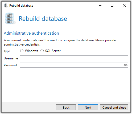
Task: Minimize the Rebuild database window
Action: pos(100,5)
